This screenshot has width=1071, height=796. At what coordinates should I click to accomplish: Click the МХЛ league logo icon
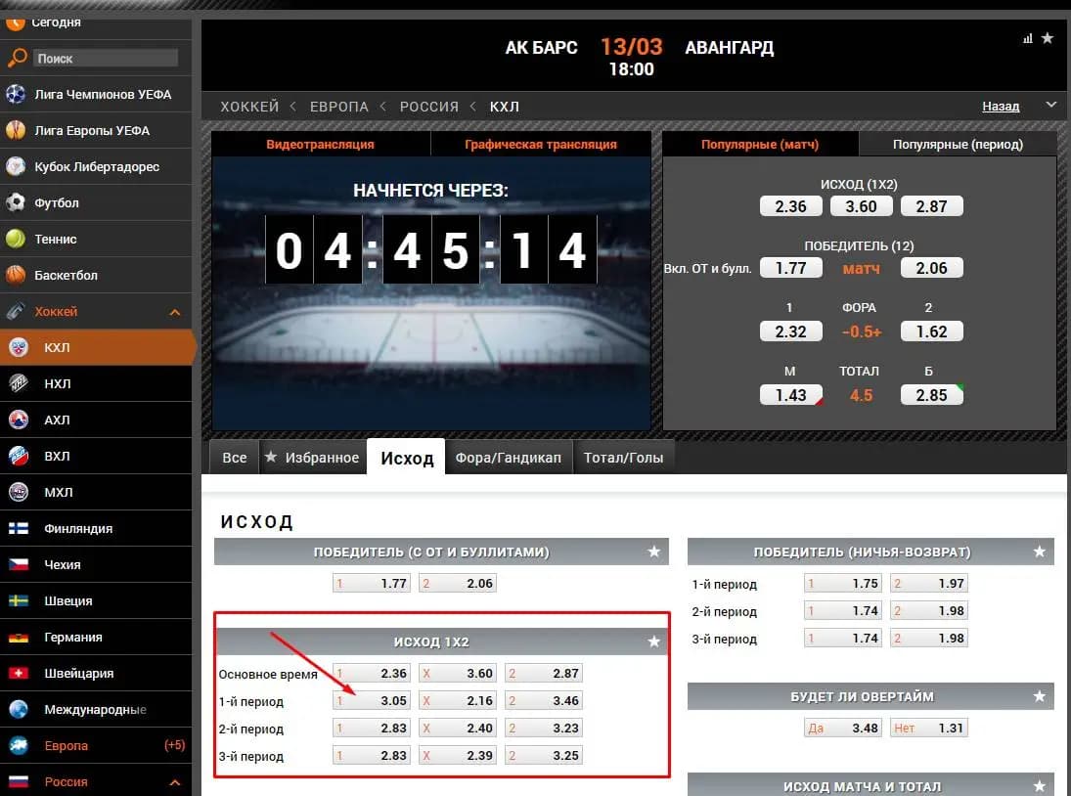point(19,492)
